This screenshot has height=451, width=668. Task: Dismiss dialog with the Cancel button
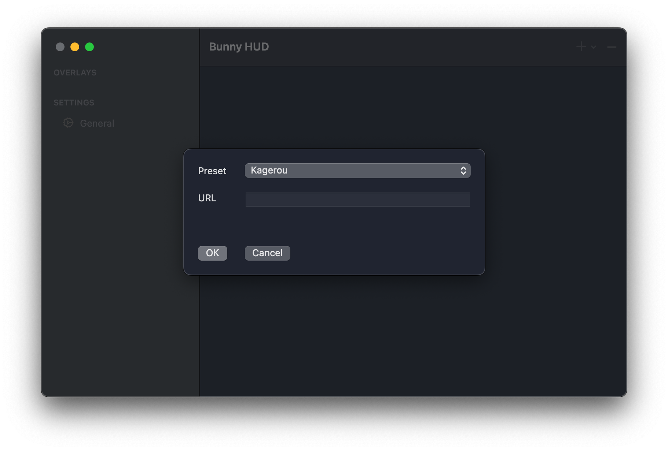point(267,253)
